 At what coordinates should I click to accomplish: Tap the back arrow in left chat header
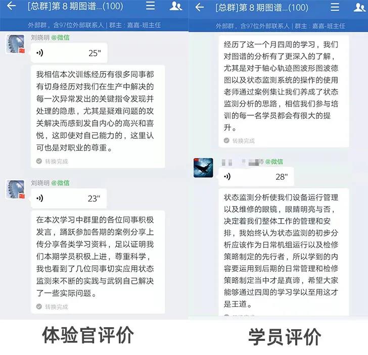(11, 6)
